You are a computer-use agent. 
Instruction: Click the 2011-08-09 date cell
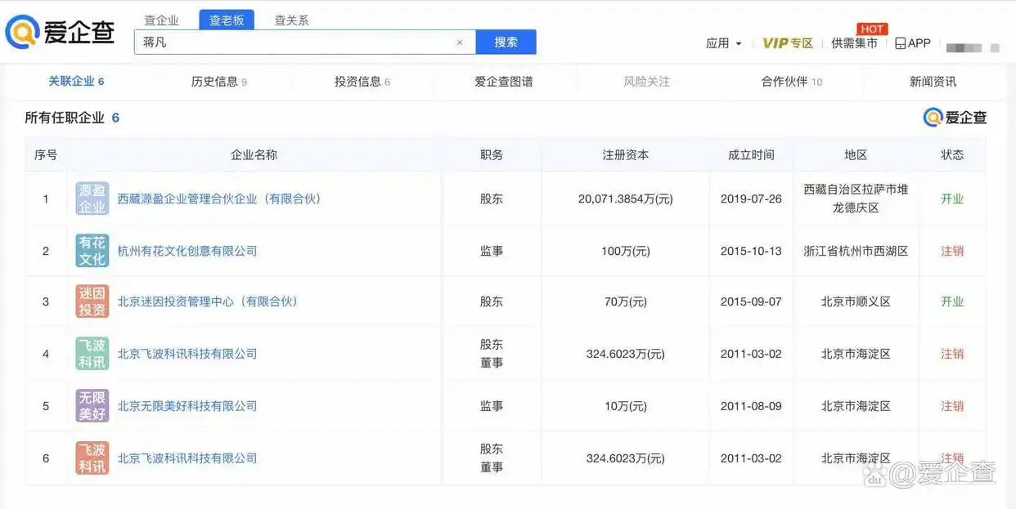point(751,406)
